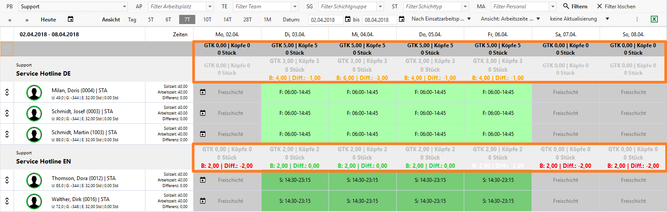Open the keine Aktualisierung dropdown

tap(580, 19)
